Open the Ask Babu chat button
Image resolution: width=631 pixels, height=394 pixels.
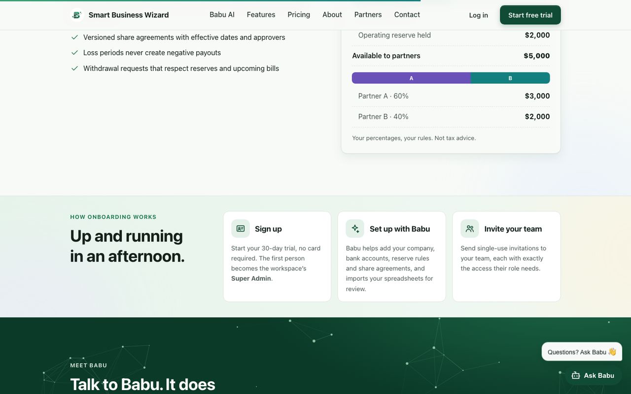[593, 375]
